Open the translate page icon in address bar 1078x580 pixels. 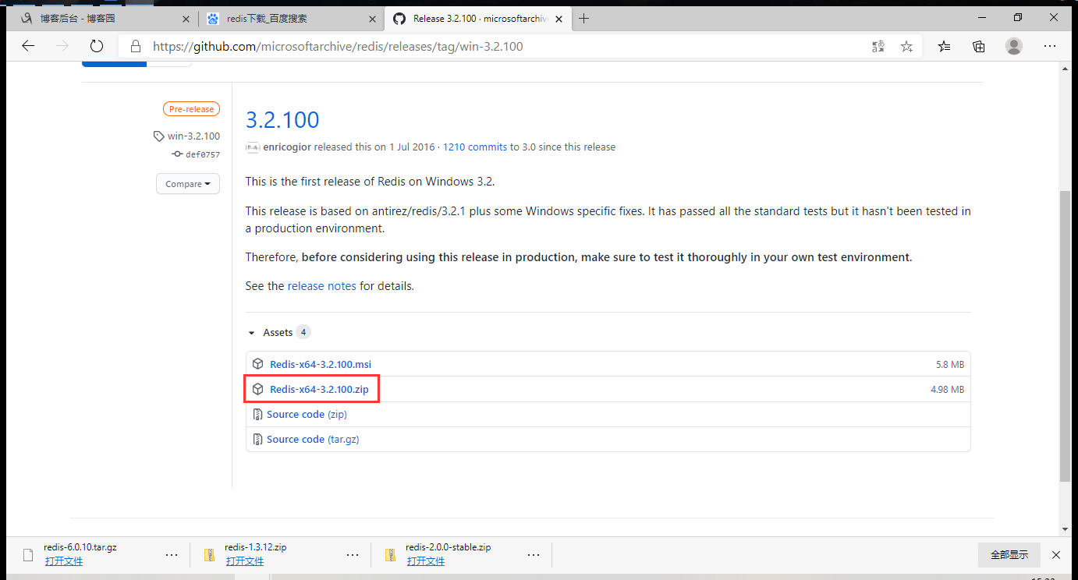pos(878,47)
